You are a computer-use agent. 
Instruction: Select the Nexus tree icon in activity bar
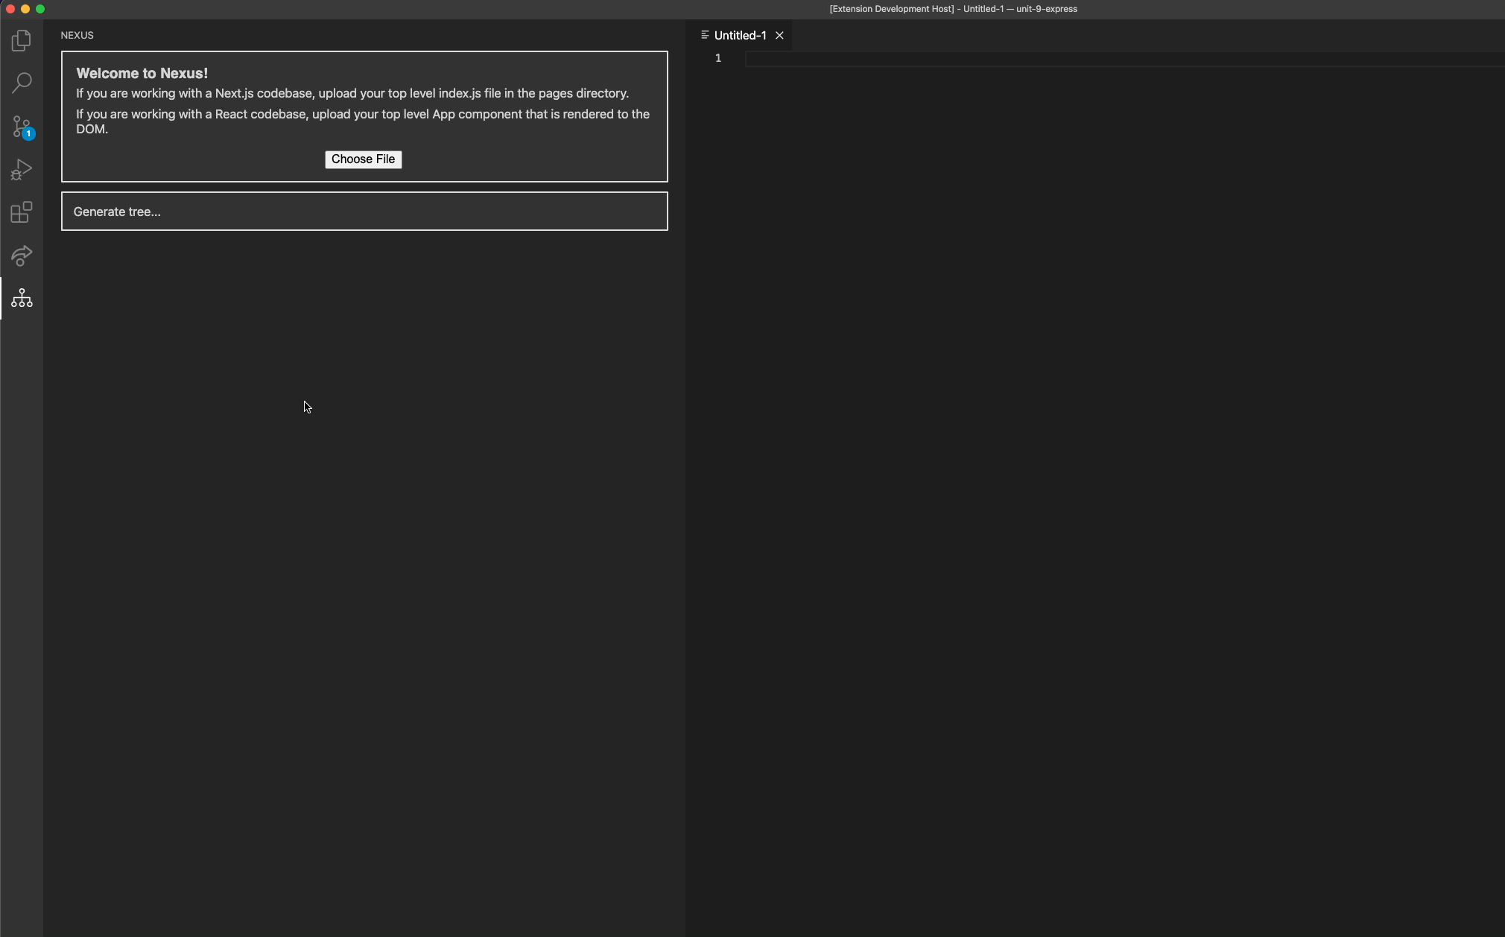pyautogui.click(x=22, y=298)
